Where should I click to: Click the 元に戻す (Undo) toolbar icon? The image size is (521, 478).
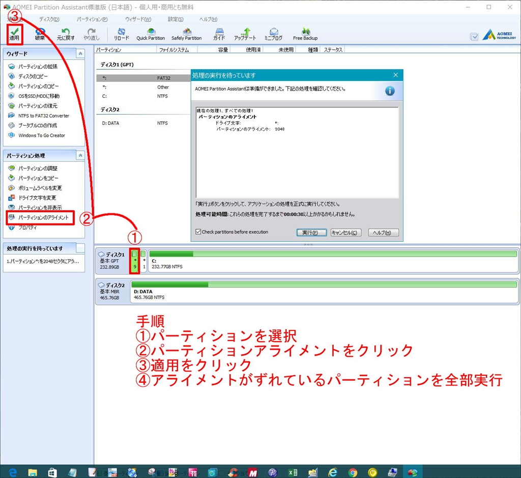(x=66, y=34)
